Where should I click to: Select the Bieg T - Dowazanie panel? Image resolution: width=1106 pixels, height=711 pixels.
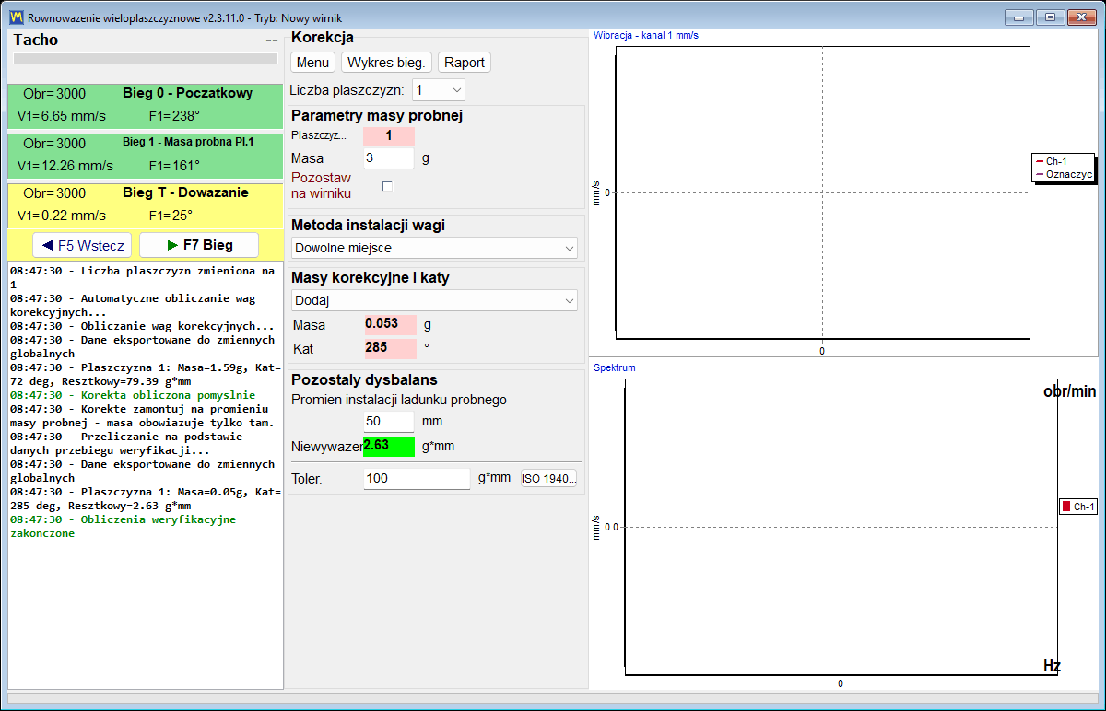[x=145, y=205]
